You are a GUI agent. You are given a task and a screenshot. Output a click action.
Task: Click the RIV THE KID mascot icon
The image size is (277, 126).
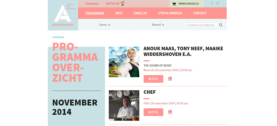click(122, 3)
